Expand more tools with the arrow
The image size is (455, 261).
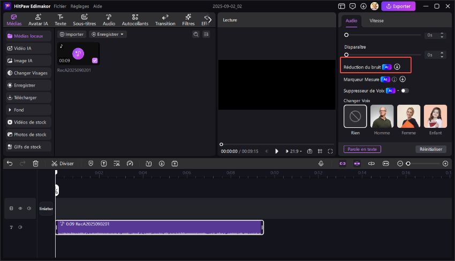(210, 20)
